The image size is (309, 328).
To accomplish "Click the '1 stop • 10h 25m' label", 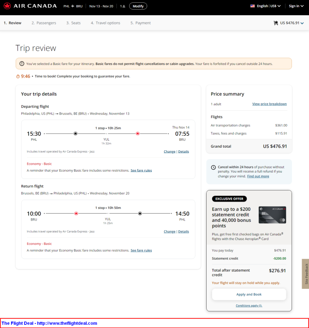I will [108, 128].
